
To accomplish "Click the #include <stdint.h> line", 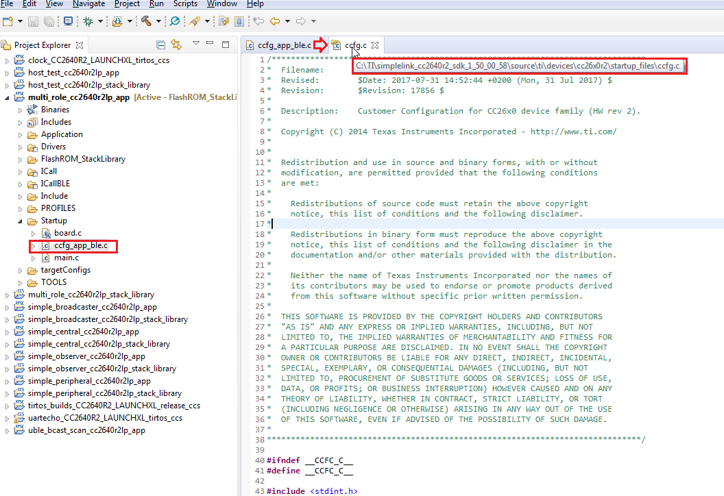I will tap(312, 491).
